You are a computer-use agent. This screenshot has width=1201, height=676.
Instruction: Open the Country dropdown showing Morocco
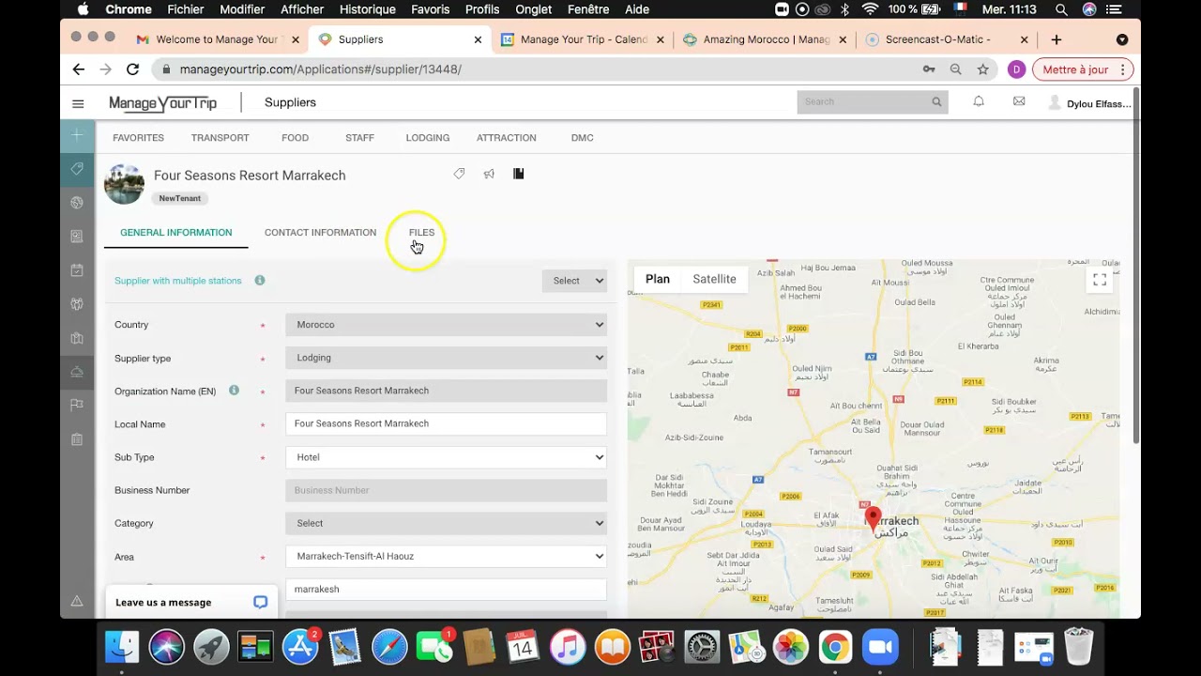(446, 325)
